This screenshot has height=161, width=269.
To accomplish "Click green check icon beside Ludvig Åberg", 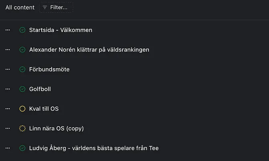I will [22, 148].
